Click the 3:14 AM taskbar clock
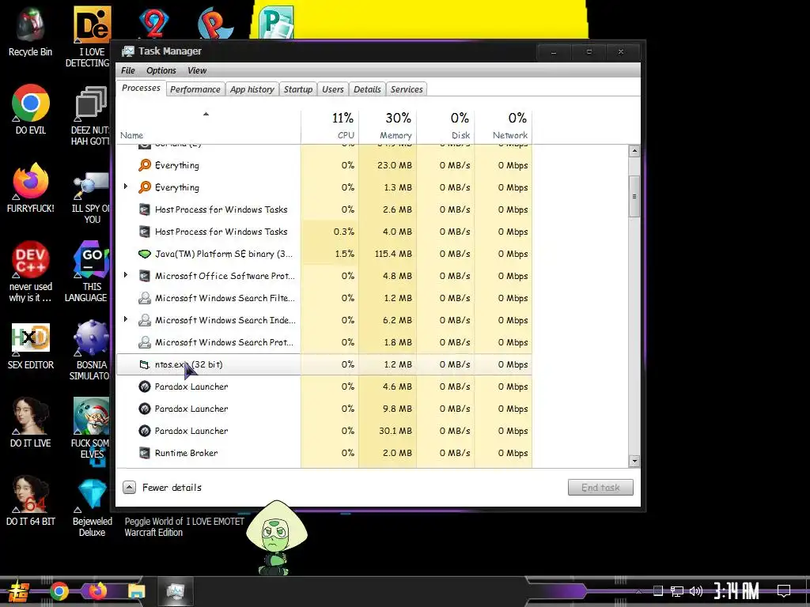Viewport: 810px width, 607px height. (x=736, y=591)
